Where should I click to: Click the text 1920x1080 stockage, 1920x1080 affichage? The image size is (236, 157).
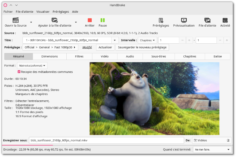click(43, 108)
